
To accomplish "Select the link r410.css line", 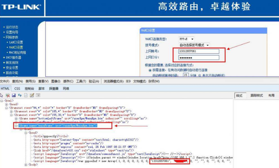I will 84,151.
